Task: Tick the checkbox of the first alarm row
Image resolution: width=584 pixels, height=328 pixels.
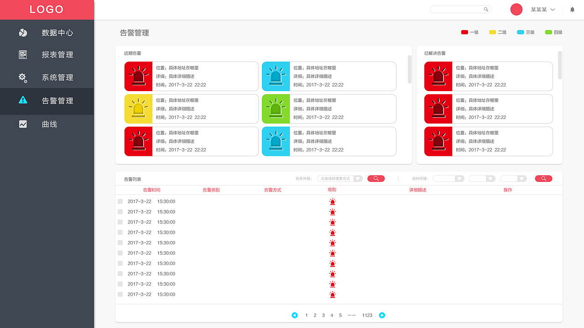Action: [120, 201]
